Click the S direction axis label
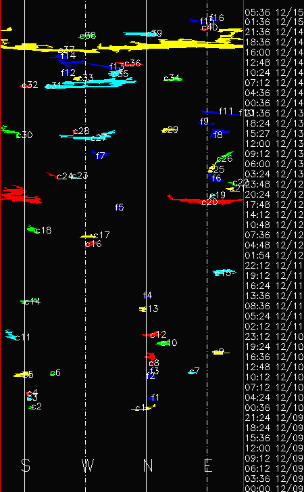 [26, 465]
